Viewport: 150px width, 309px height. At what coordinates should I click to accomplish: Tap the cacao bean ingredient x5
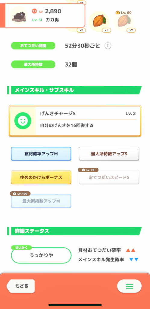(x=99, y=21)
